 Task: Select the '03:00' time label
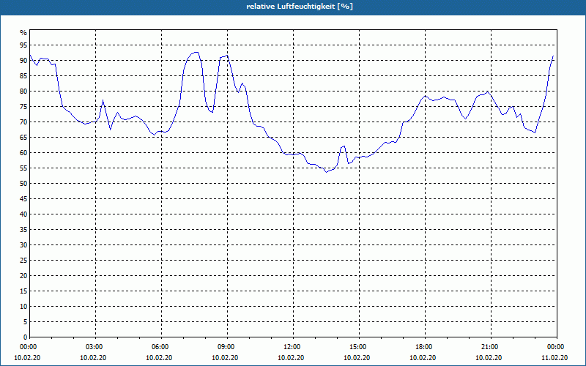94,347
